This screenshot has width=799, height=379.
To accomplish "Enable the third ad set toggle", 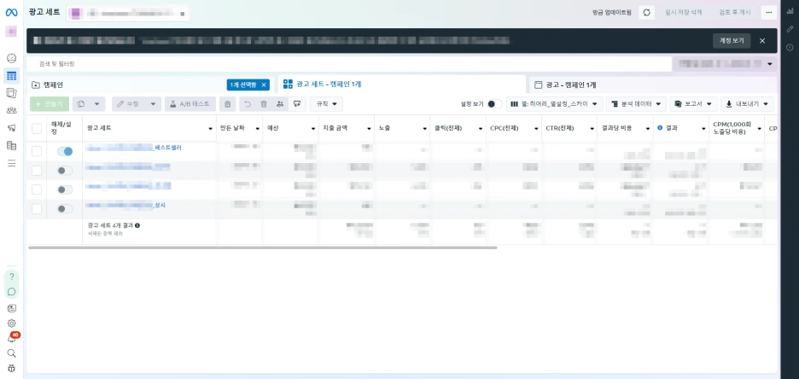I will (65, 189).
